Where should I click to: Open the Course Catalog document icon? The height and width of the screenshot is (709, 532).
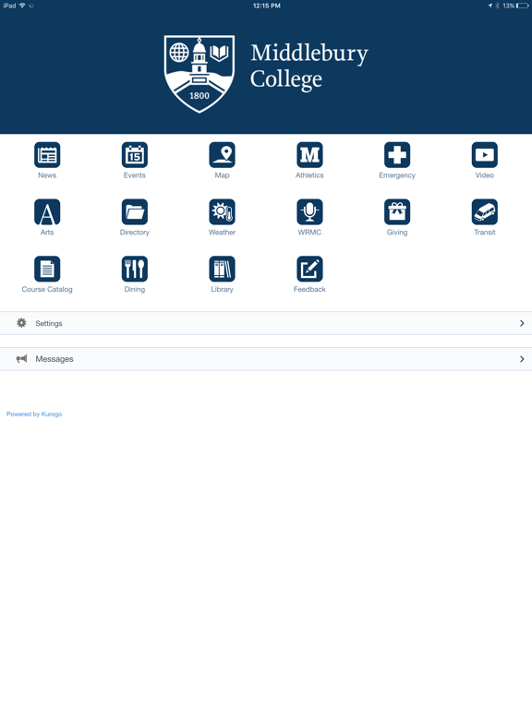click(47, 269)
